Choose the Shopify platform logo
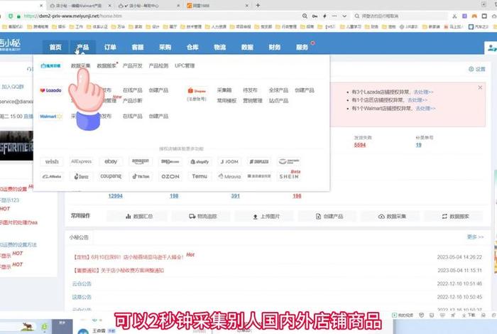497x334 pixels. point(200,161)
